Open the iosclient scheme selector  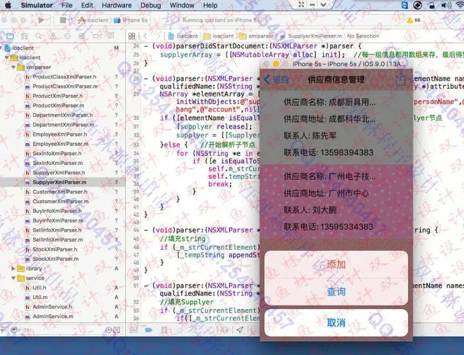pyautogui.click(x=93, y=20)
